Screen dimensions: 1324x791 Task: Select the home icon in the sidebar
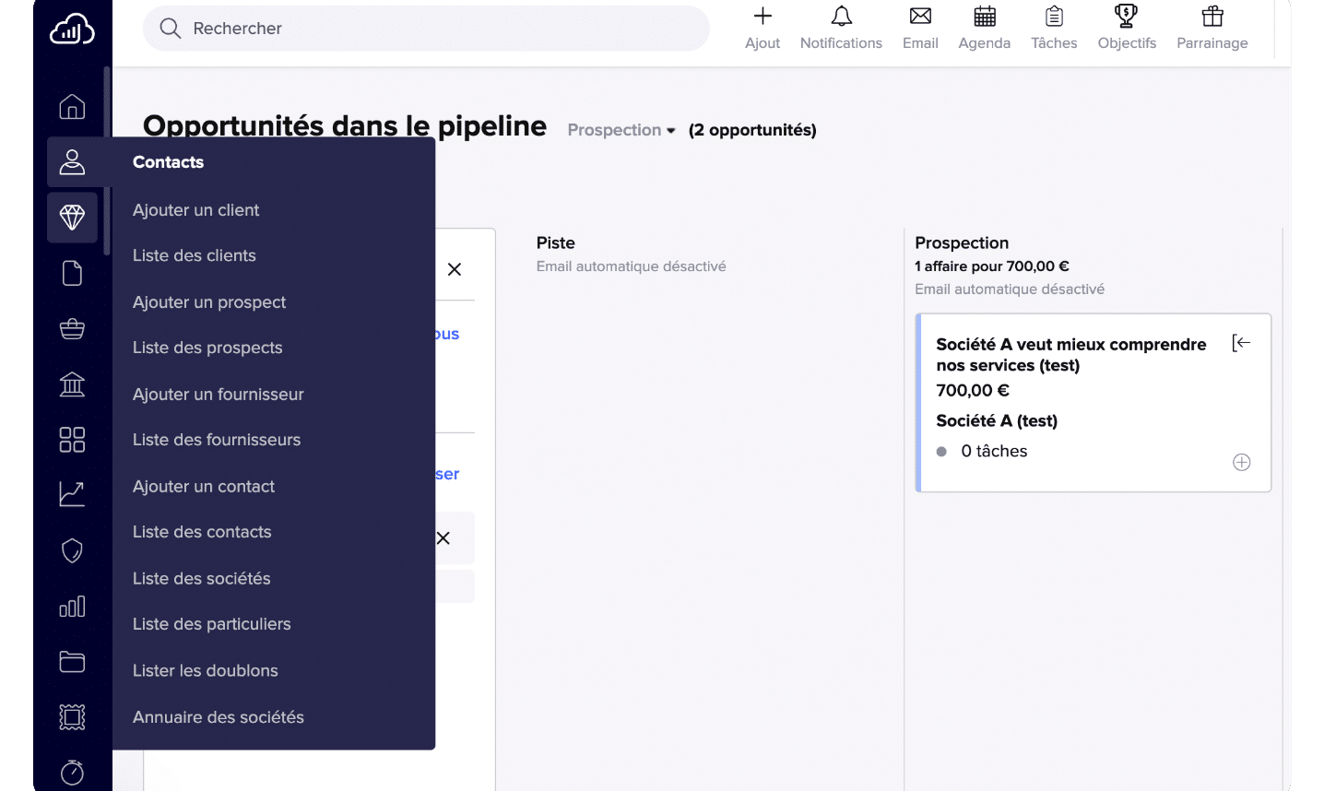[x=72, y=106]
